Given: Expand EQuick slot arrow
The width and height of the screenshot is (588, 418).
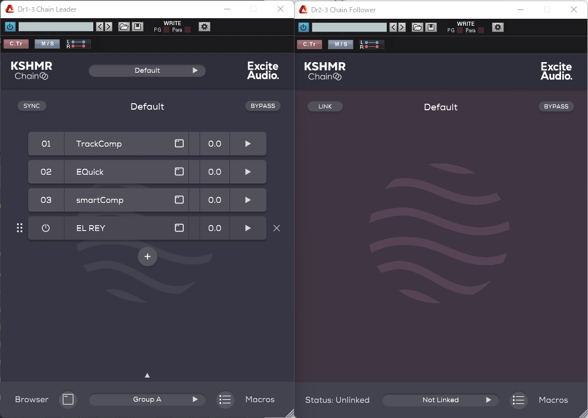Looking at the screenshot, I should point(248,172).
